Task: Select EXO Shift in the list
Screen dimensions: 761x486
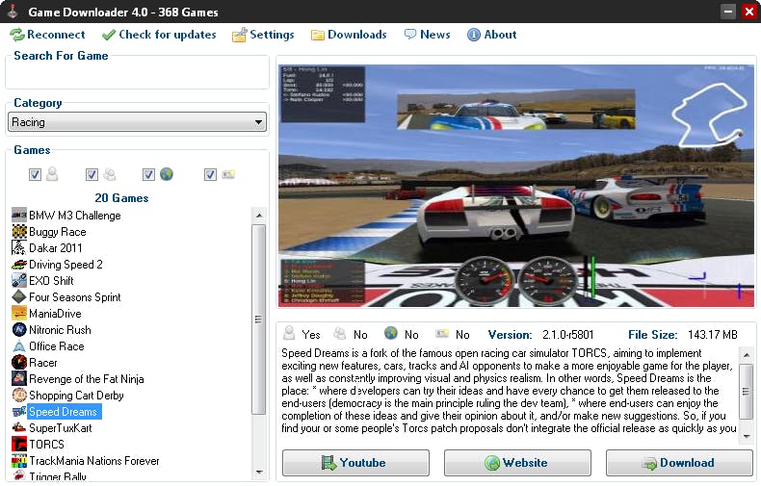Action: pyautogui.click(x=51, y=281)
